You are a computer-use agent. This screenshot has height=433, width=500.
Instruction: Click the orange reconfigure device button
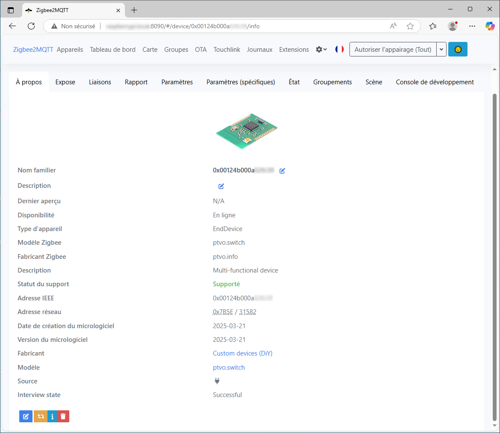41,416
